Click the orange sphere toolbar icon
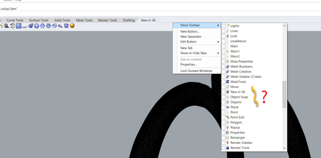 pyautogui.click(x=72, y=26)
